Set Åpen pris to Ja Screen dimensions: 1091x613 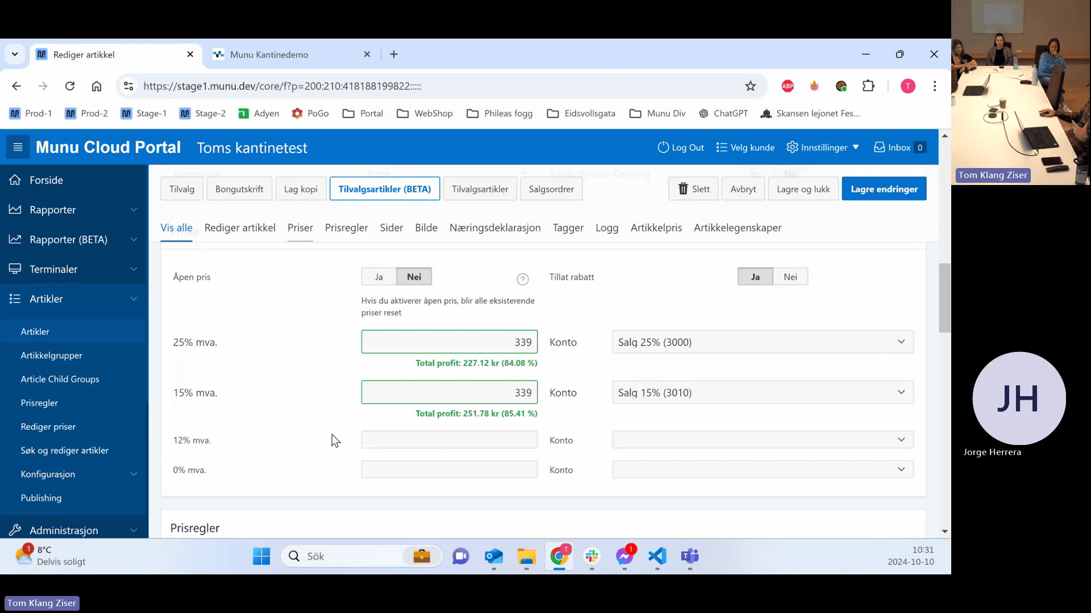(379, 277)
